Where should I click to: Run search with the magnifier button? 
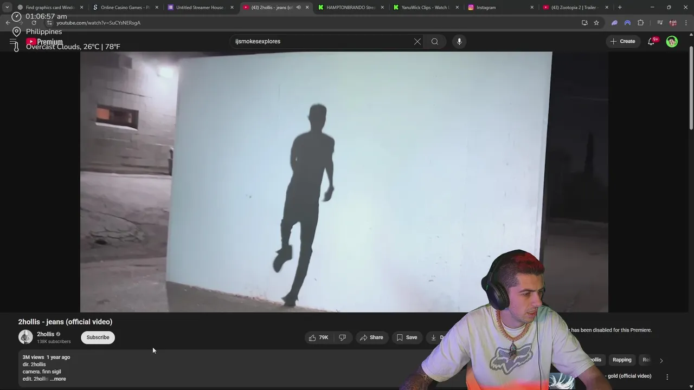[x=435, y=41]
